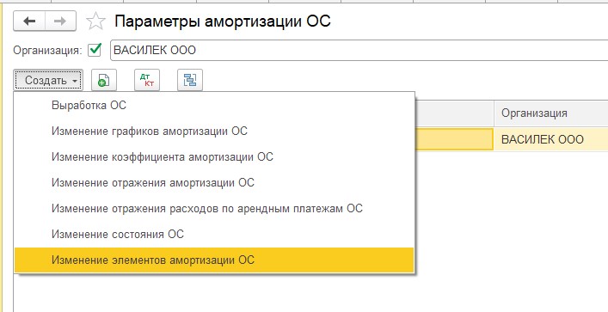The image size is (608, 312).
Task: Add page to favorites with star icon
Action: click(x=95, y=21)
